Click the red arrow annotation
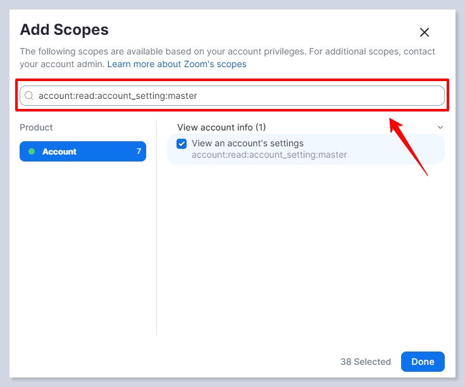465x387 pixels. pos(409,145)
